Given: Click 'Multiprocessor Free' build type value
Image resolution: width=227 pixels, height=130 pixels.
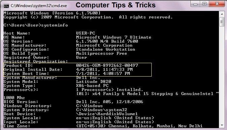Looking at the screenshot, I should tap(102, 53).
